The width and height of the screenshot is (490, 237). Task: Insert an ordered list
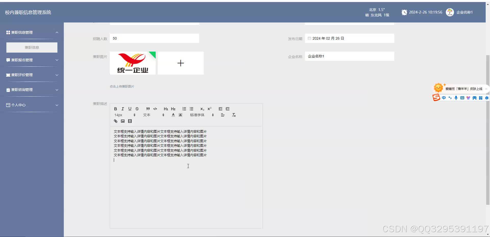click(x=184, y=109)
